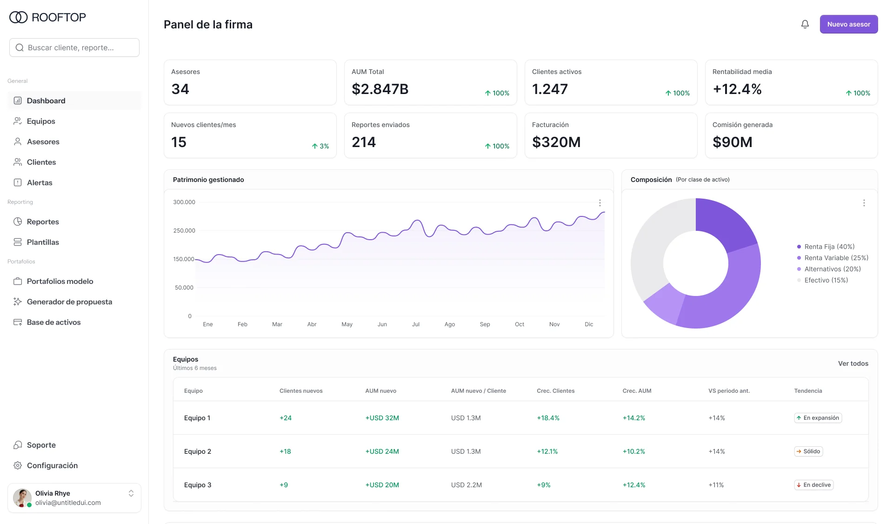Open the Dashboard menu item
893x524 pixels.
tap(74, 101)
